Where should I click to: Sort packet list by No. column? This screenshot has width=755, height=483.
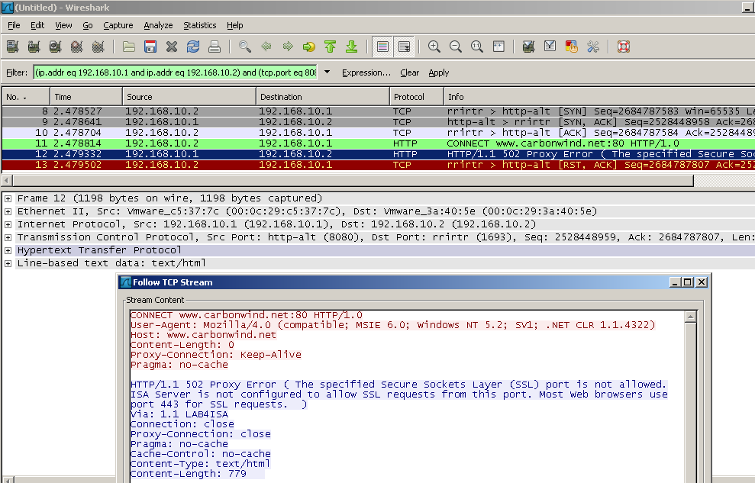point(26,97)
